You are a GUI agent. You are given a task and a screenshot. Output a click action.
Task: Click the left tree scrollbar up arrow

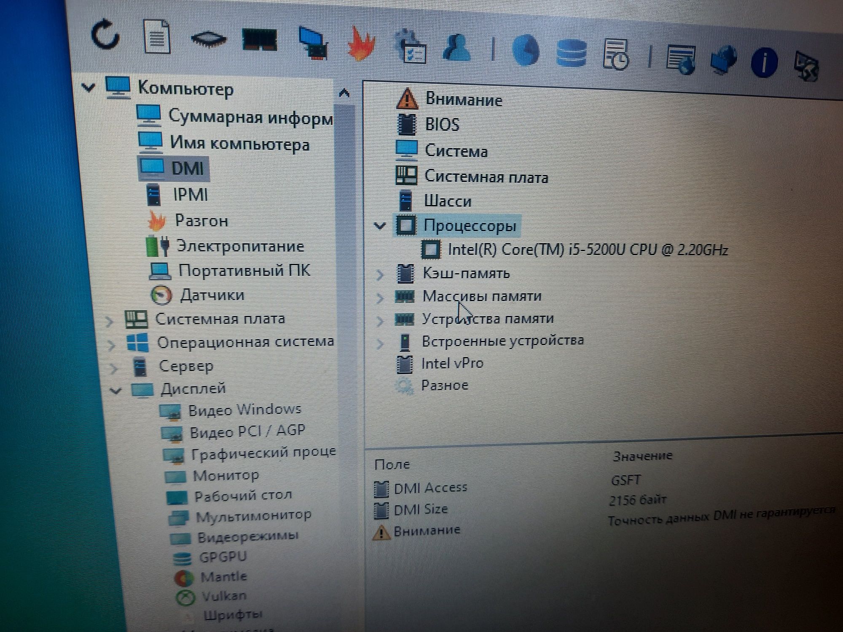coord(344,93)
